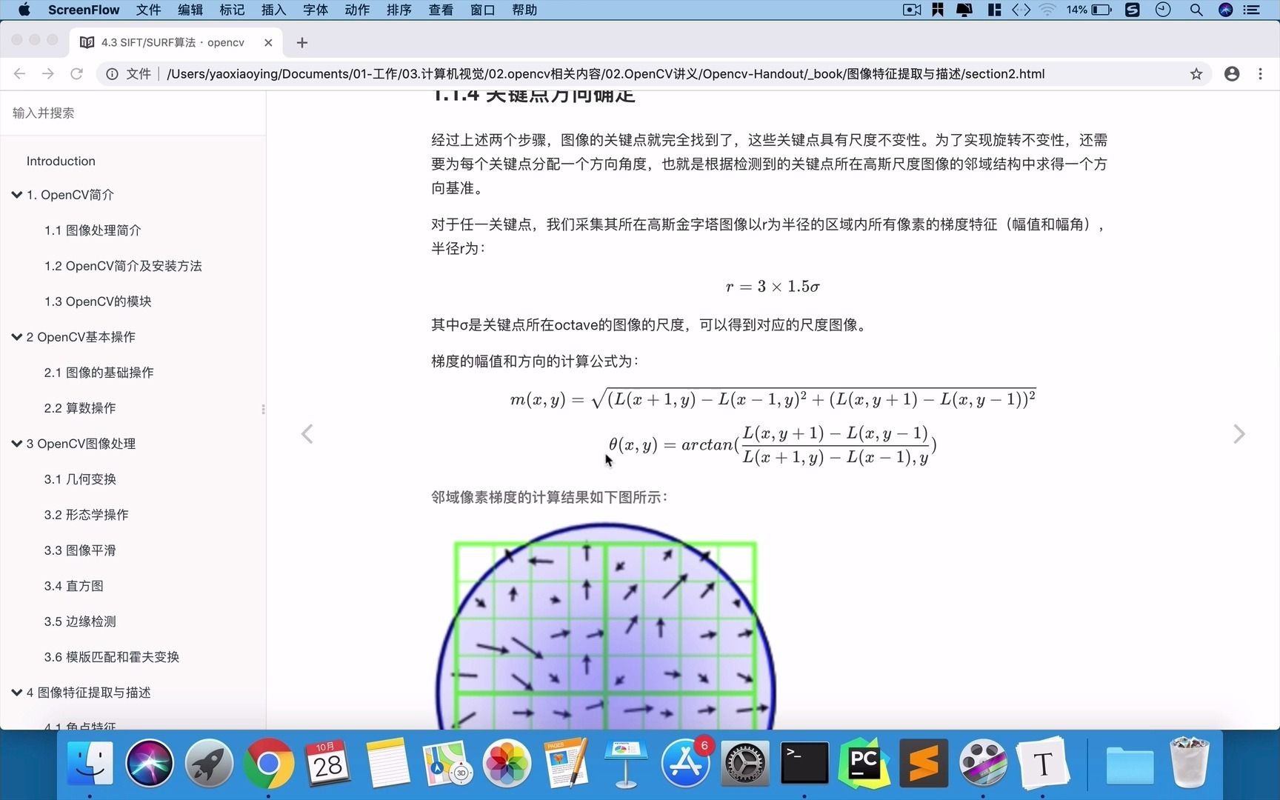Open section 2.2 算数操作
1280x800 pixels.
click(80, 408)
